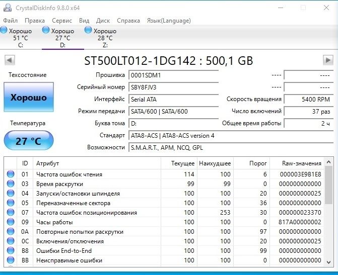Click status icon for Время раскрутки
The height and width of the screenshot is (275, 338).
pyautogui.click(x=11, y=184)
